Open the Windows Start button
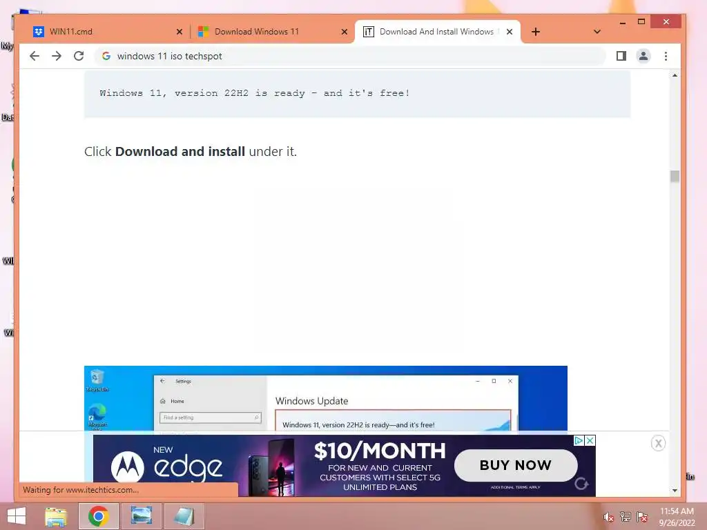 [x=17, y=516]
